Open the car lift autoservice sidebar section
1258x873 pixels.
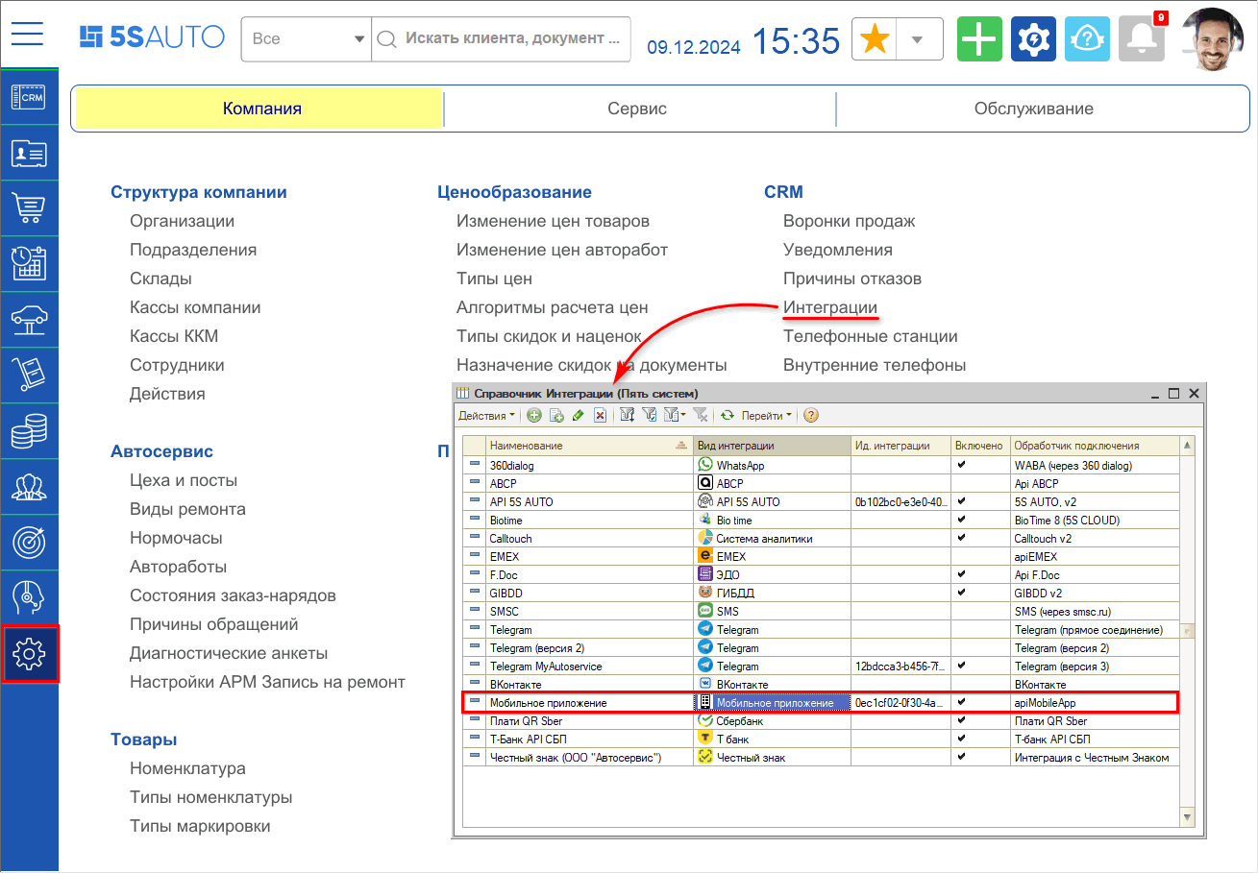pyautogui.click(x=29, y=320)
